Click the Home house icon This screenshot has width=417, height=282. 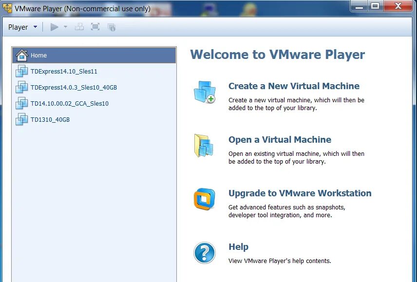21,55
